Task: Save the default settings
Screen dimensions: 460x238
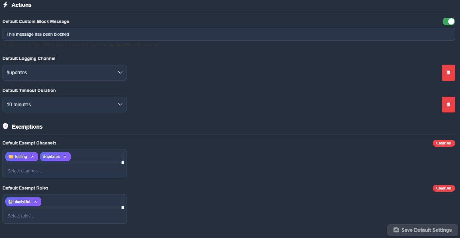Action: coord(422,230)
